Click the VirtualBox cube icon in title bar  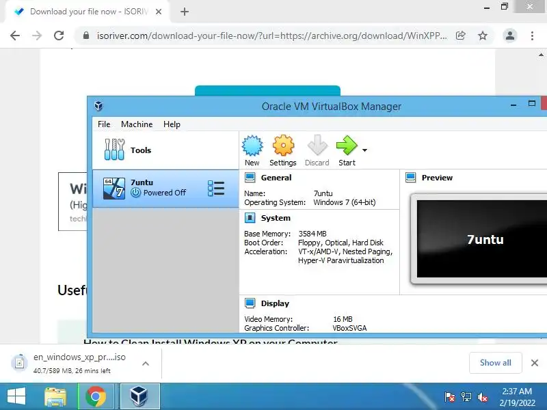coord(98,106)
